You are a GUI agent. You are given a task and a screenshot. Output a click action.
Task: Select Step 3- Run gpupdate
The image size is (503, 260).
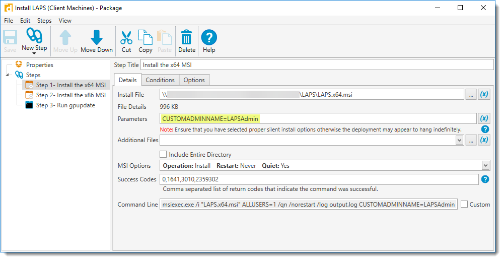tap(65, 105)
